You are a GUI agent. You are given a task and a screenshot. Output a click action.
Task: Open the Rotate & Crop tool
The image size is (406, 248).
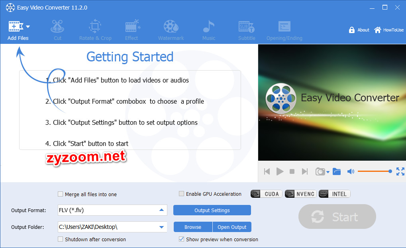(95, 30)
